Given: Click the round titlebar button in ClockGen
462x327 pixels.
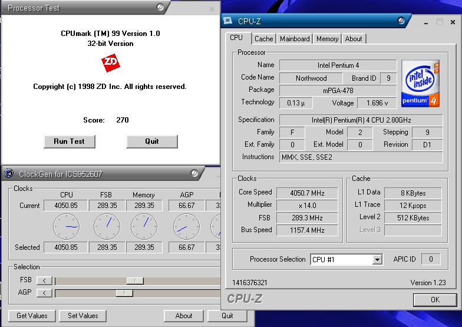Looking at the screenshot, I should pos(194,173).
